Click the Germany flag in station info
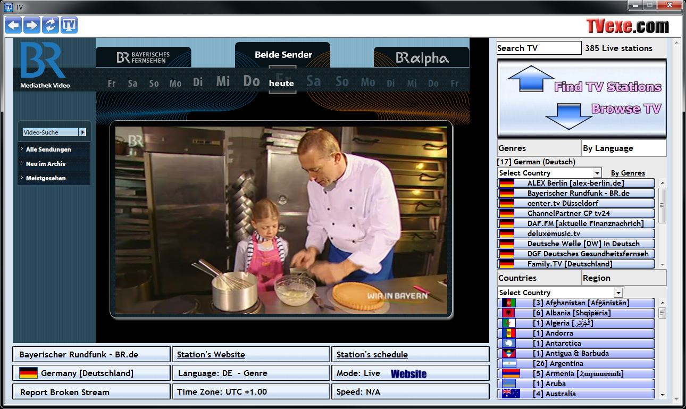 point(28,373)
